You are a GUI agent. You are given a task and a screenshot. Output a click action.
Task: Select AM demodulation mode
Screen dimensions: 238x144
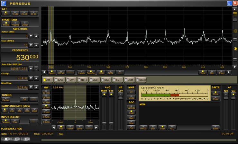(x=48, y=80)
